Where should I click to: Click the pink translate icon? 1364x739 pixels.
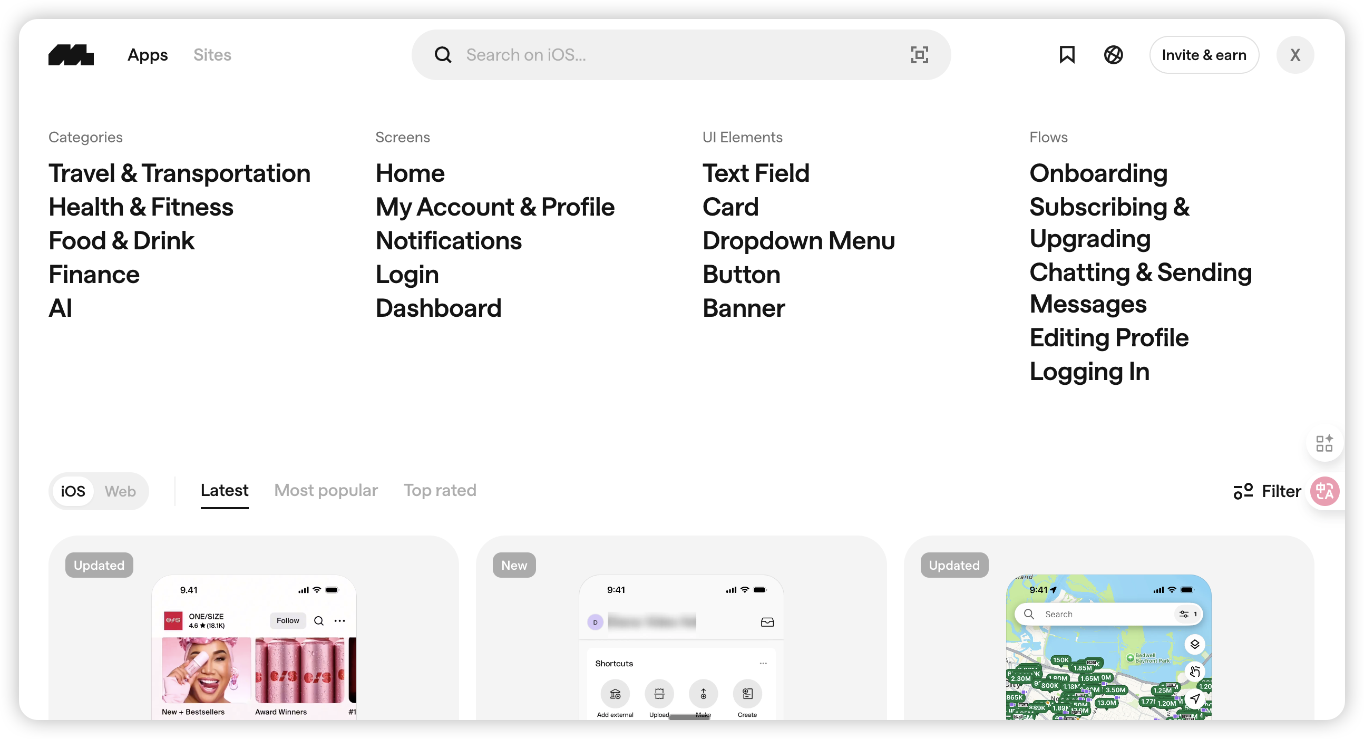[1324, 492]
